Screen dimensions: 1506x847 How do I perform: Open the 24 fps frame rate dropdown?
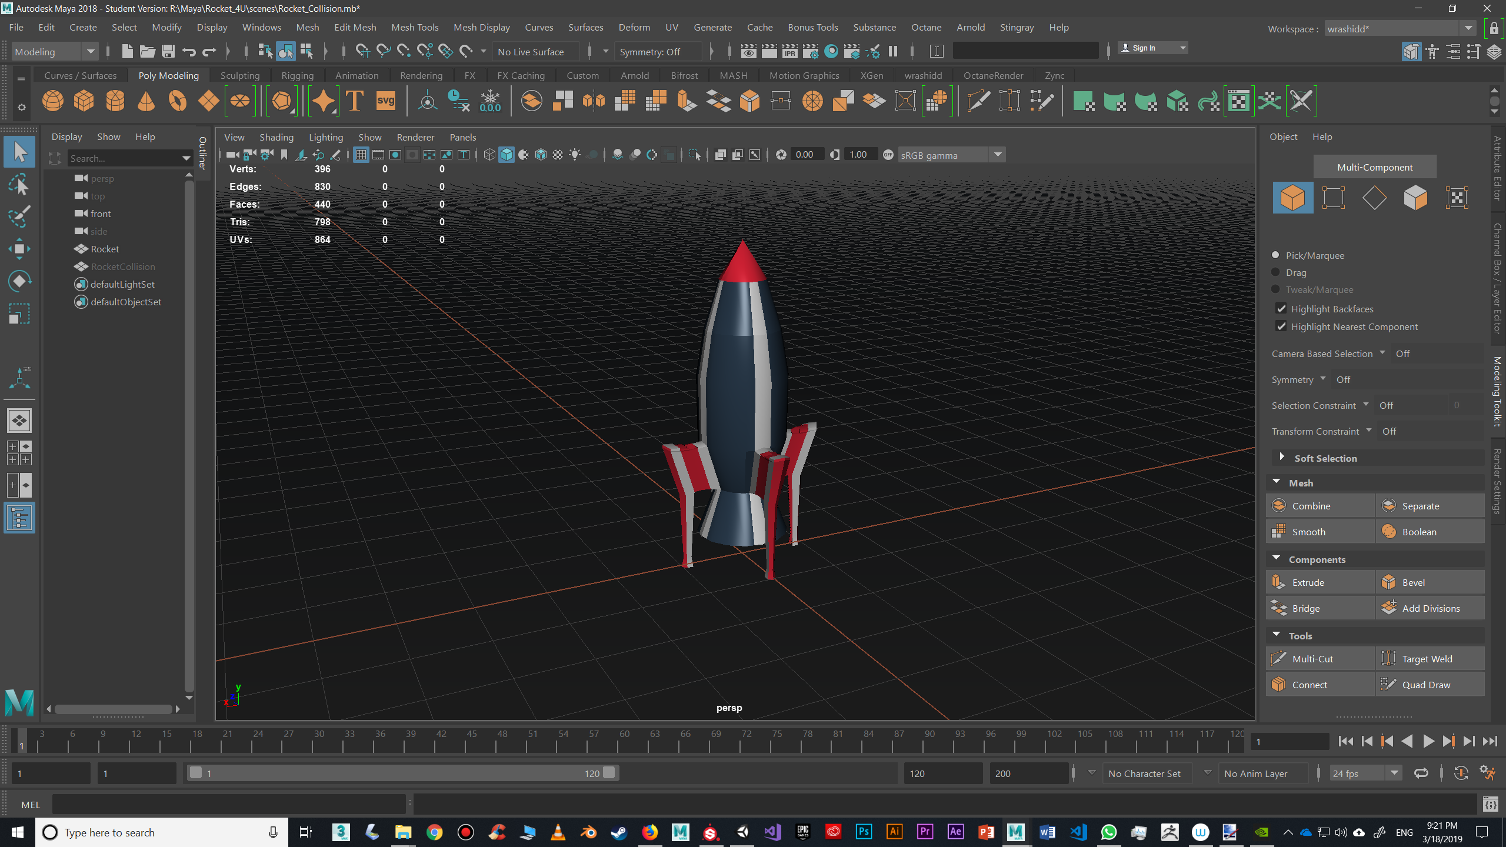[x=1365, y=773]
